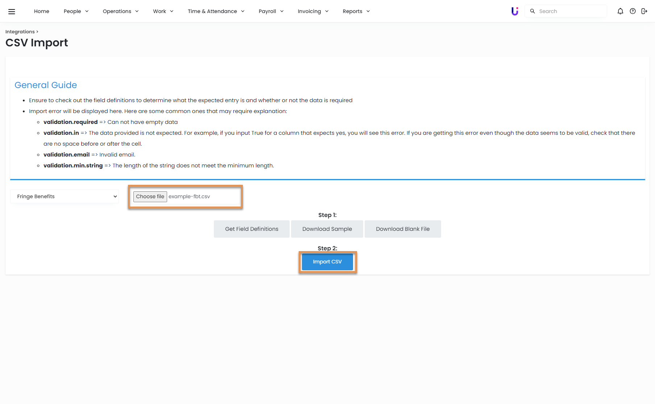Open the Fringe Benefits import type selector
Screen dimensions: 655x404
(65, 196)
